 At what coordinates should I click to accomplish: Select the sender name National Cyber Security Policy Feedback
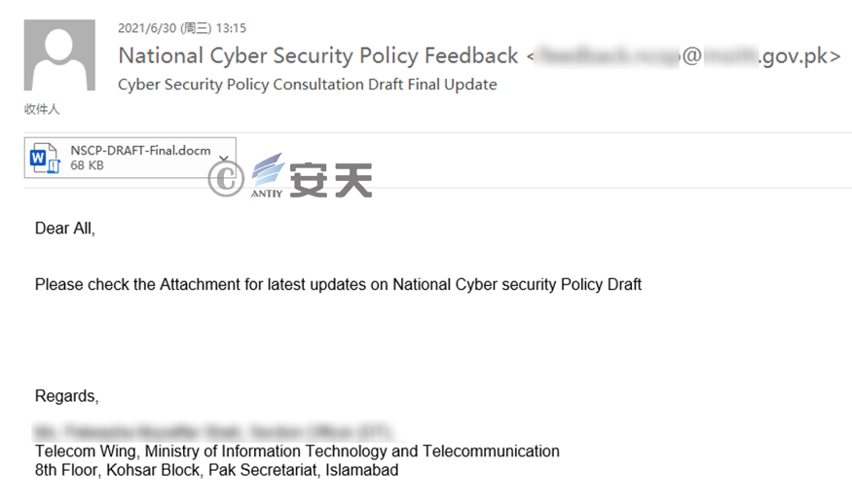(x=318, y=55)
